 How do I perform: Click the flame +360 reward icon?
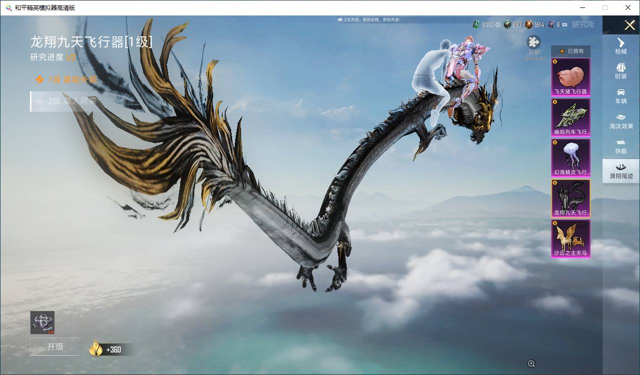tap(96, 348)
